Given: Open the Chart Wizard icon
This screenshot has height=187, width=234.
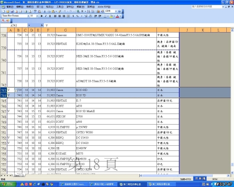Looking at the screenshot, I should 98,11.
